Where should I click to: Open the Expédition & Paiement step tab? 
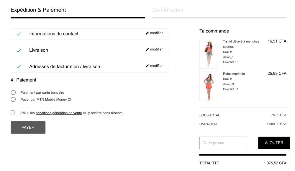38,10
